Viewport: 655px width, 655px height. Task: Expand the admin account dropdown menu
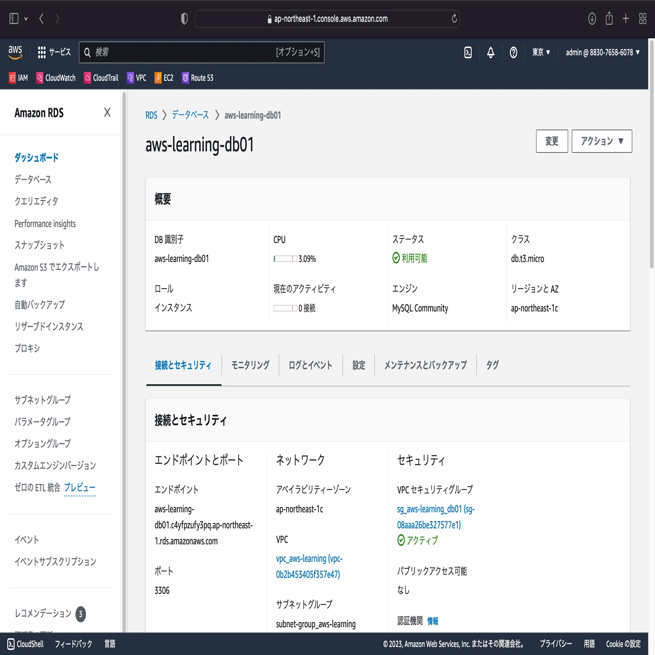click(603, 52)
